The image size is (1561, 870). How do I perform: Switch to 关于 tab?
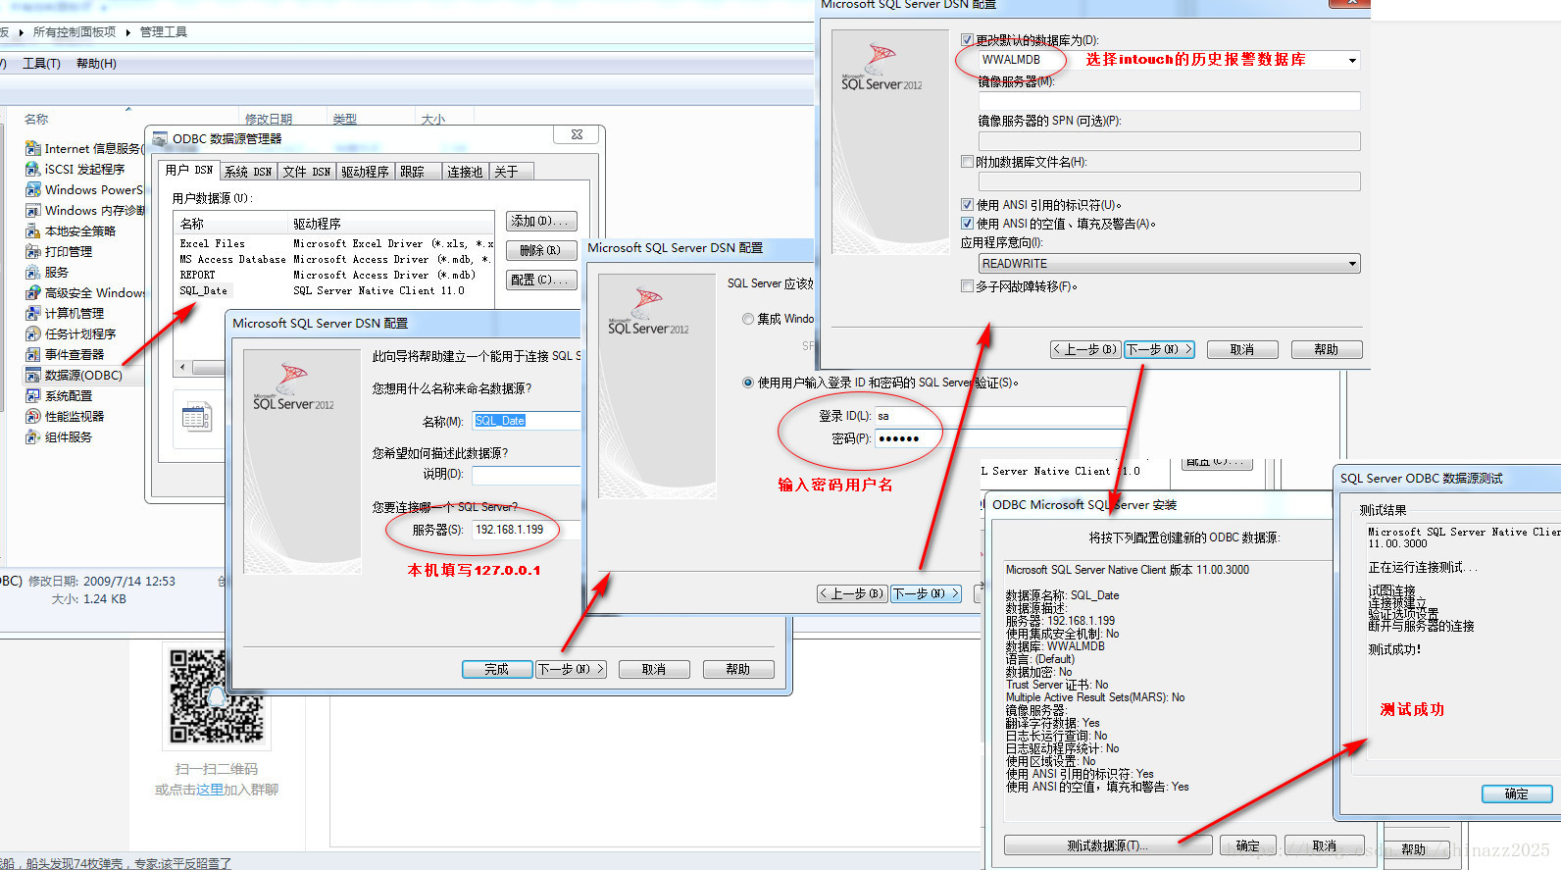click(x=511, y=172)
